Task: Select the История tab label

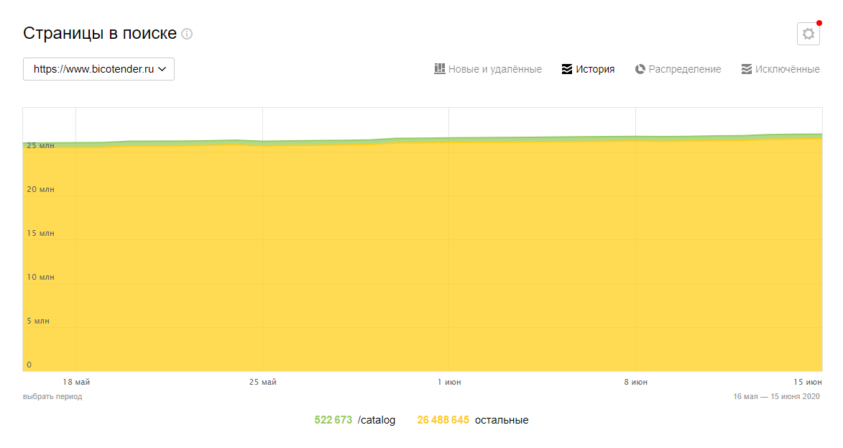Action: point(594,69)
